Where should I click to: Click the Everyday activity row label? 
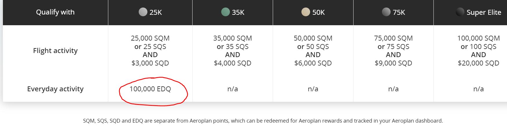click(x=55, y=89)
